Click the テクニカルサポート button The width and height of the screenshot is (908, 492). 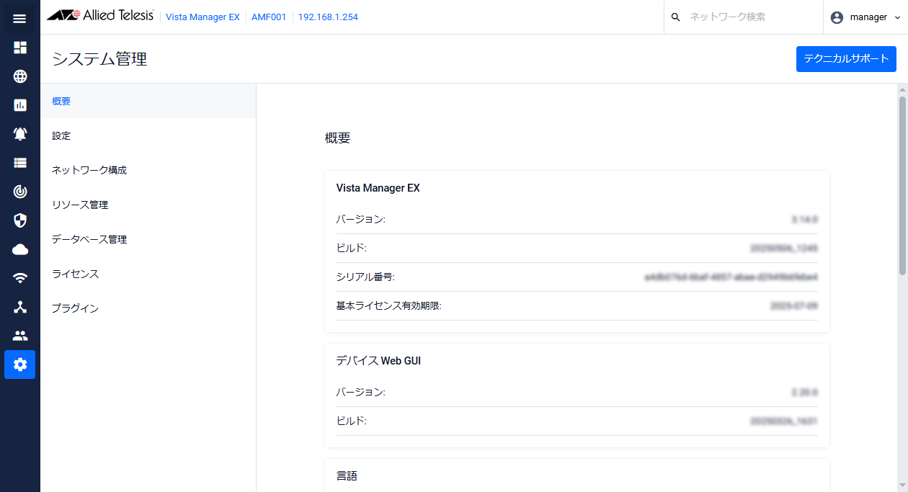(x=846, y=59)
